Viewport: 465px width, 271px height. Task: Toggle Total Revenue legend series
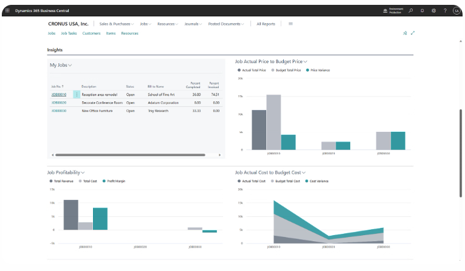[61, 181]
